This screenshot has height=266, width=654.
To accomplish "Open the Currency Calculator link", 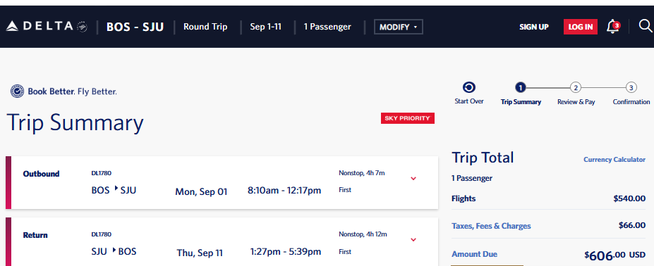I will coord(614,160).
